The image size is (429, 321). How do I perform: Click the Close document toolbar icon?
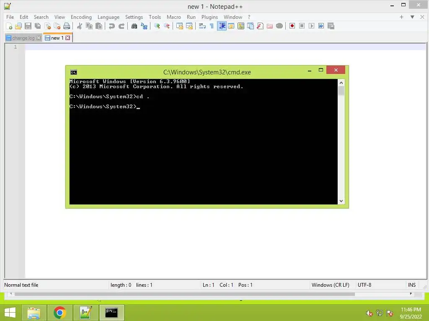(x=48, y=26)
